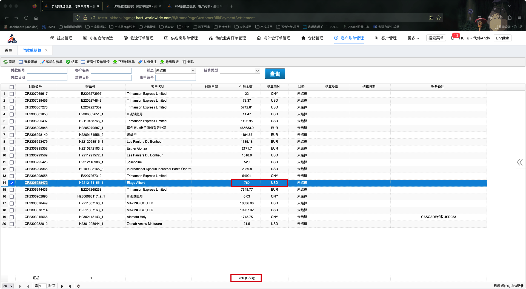This screenshot has width=526, height=289.
Task: Open the status (状态) dropdown showing 未结算
Action: pyautogui.click(x=175, y=71)
